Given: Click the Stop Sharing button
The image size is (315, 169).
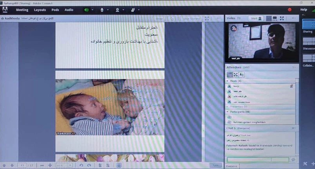Looking at the screenshot, I should click(191, 18).
